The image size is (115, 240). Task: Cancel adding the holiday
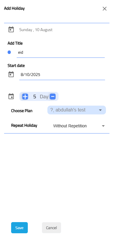(52, 228)
